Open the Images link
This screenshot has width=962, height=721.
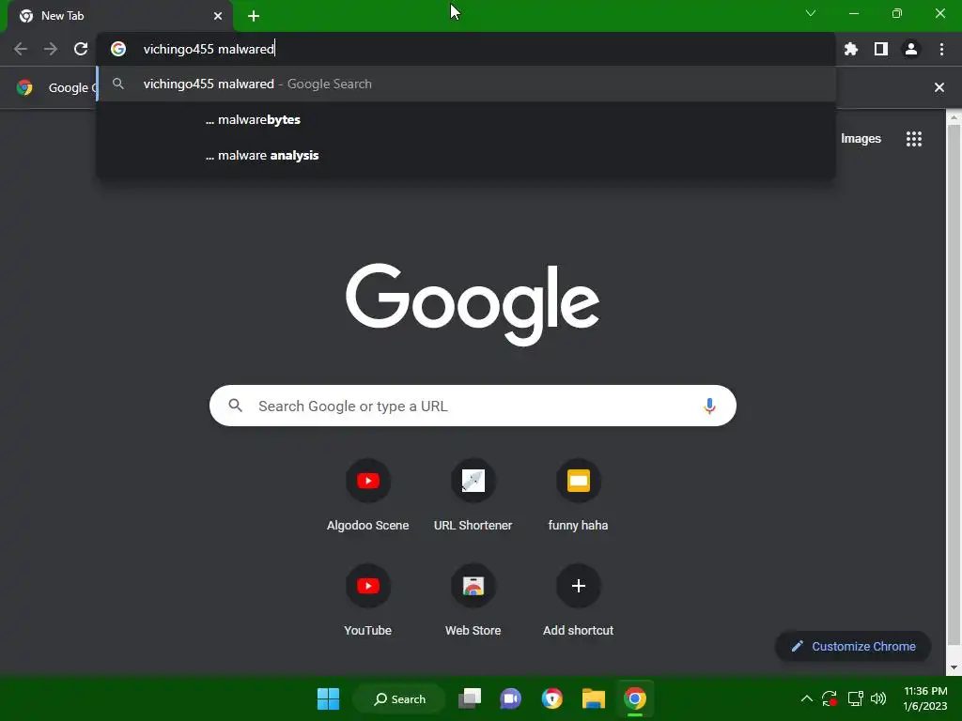point(861,139)
